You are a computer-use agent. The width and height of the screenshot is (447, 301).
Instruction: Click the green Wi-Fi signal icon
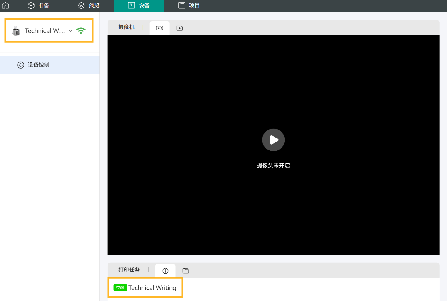[x=81, y=31]
